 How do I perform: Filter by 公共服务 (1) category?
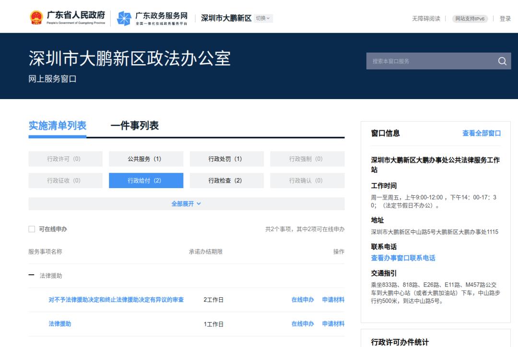tap(146, 159)
